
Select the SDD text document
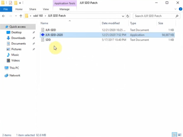[107, 40]
